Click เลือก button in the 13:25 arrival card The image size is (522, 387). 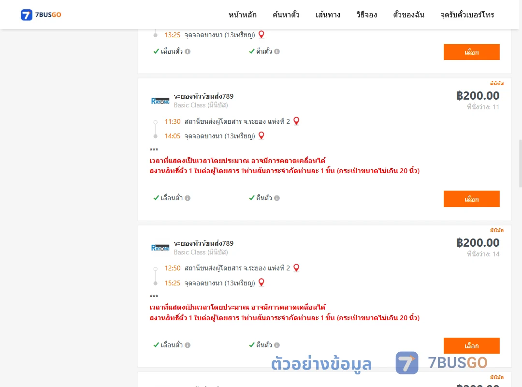point(471,52)
